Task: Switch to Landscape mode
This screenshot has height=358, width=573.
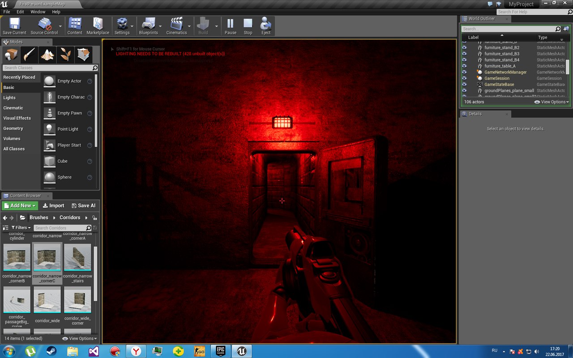Action: pos(47,55)
